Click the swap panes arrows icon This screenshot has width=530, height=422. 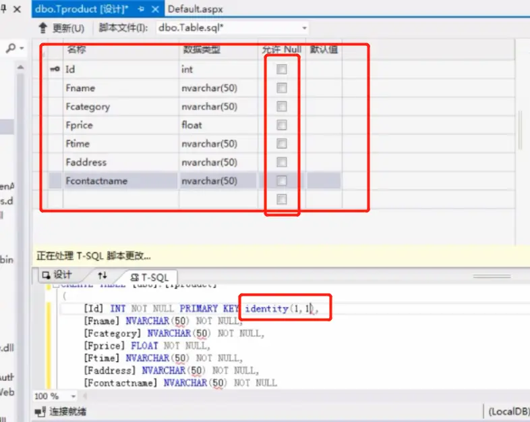click(x=102, y=275)
